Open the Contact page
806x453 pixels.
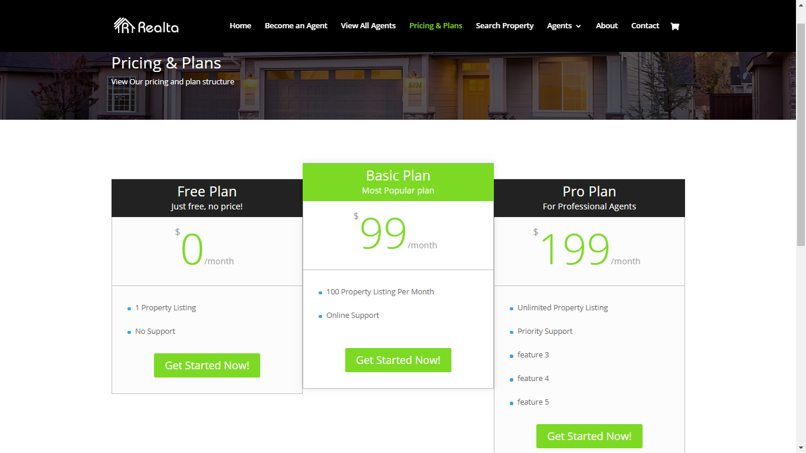[x=645, y=26]
